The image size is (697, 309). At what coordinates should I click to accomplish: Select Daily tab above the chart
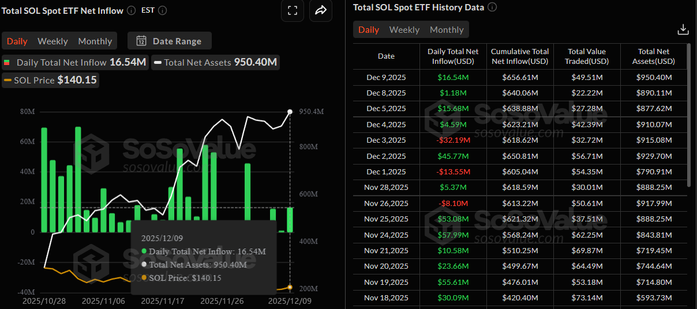(x=17, y=41)
